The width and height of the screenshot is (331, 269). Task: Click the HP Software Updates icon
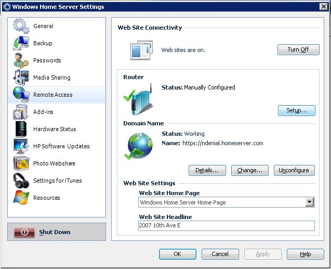(21, 146)
